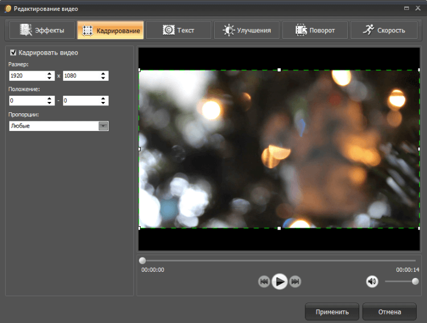The image size is (427, 323).
Task: Decrease the crop width with down arrow
Action: click(50, 78)
